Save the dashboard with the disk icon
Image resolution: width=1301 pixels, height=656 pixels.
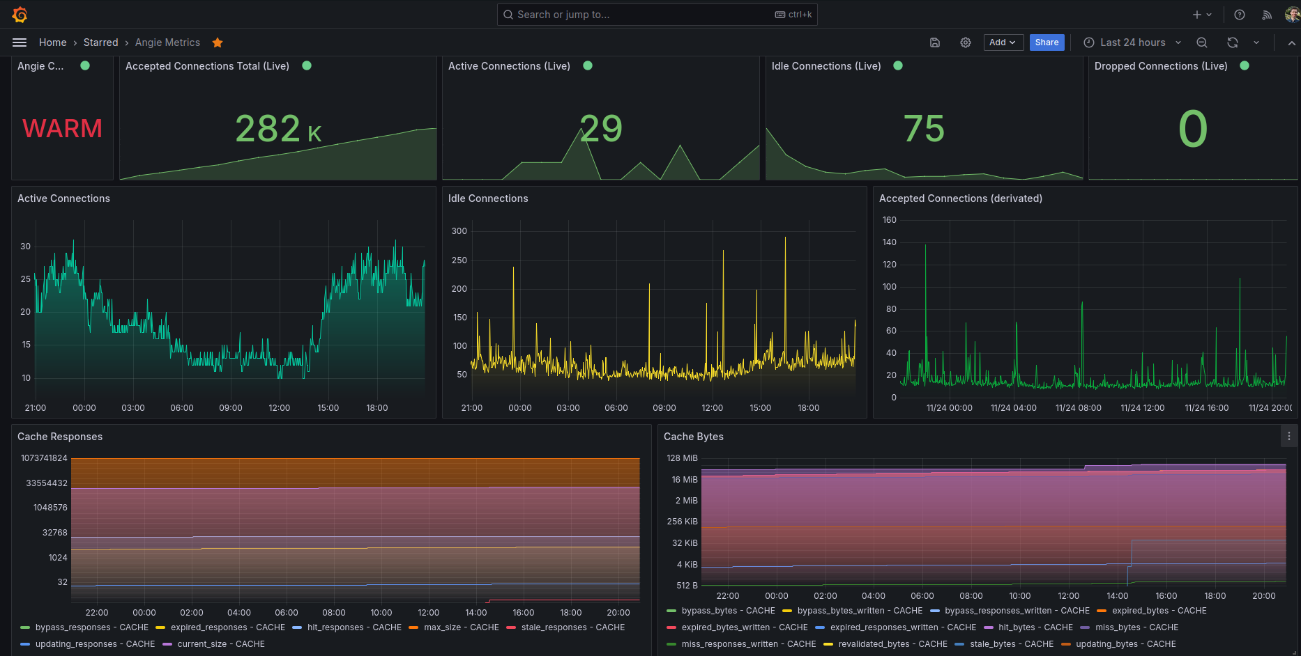click(x=935, y=42)
